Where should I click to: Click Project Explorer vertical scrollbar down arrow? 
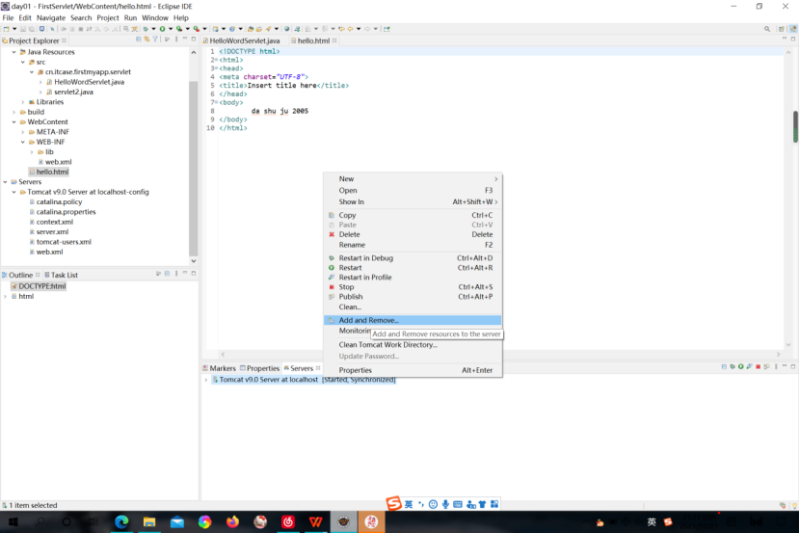[194, 261]
